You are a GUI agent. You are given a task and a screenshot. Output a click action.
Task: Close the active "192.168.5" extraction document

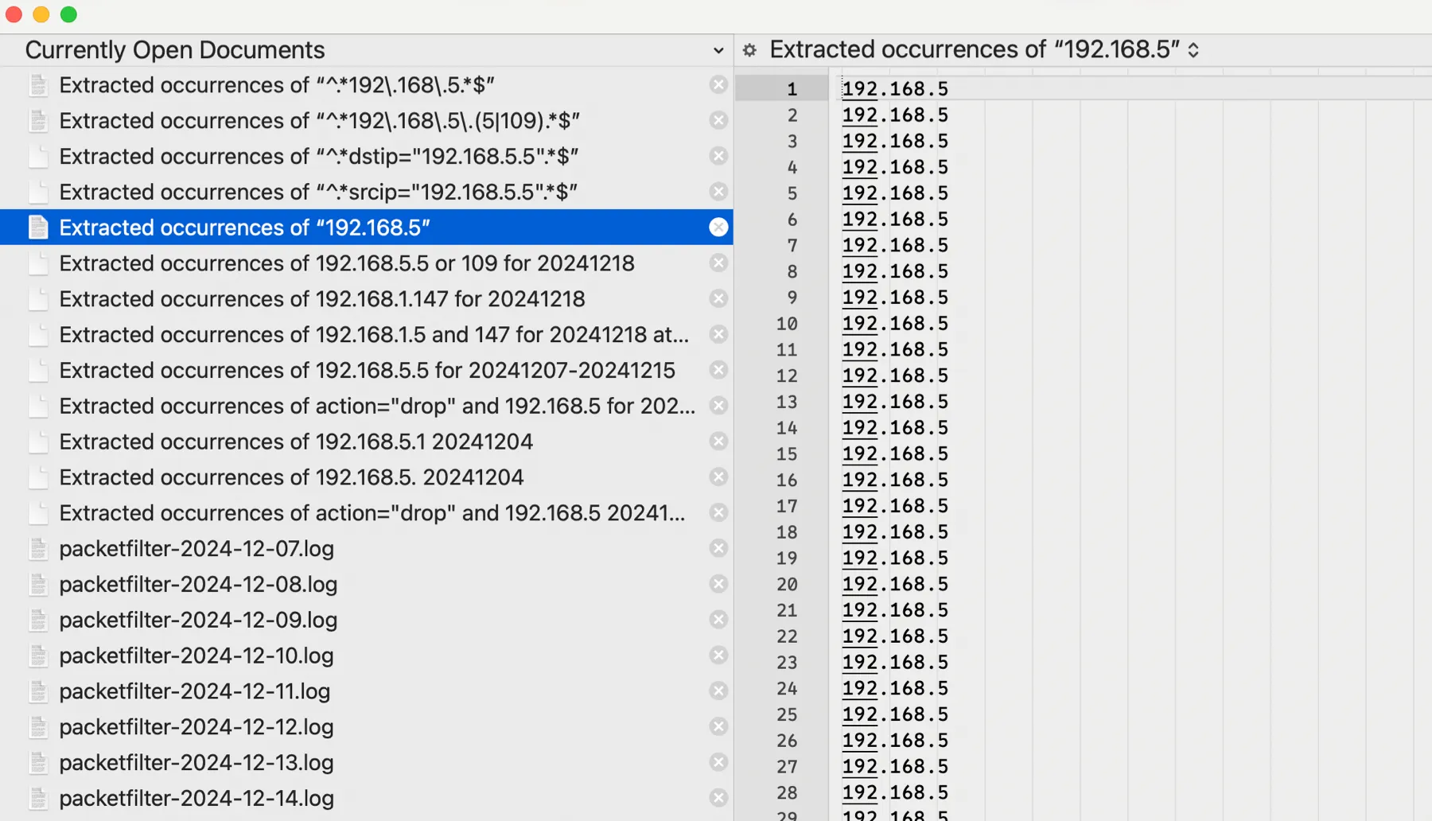pos(718,227)
